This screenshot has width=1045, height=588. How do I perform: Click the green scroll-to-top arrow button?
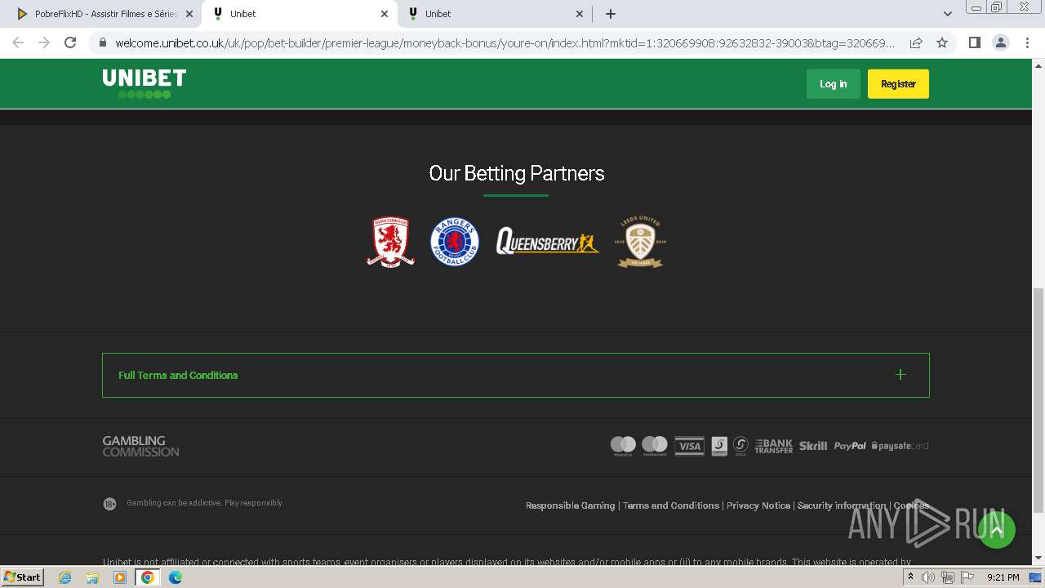[x=996, y=530]
